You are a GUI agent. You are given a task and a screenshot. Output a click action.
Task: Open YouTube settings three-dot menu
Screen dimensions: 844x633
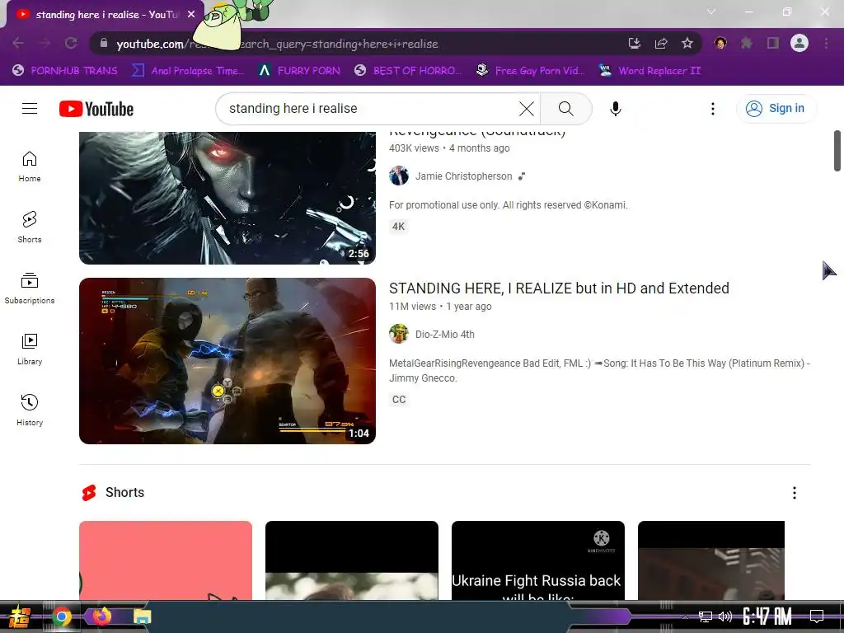click(x=713, y=109)
